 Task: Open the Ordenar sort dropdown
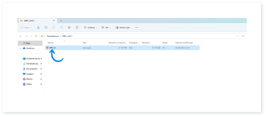coord(90,28)
